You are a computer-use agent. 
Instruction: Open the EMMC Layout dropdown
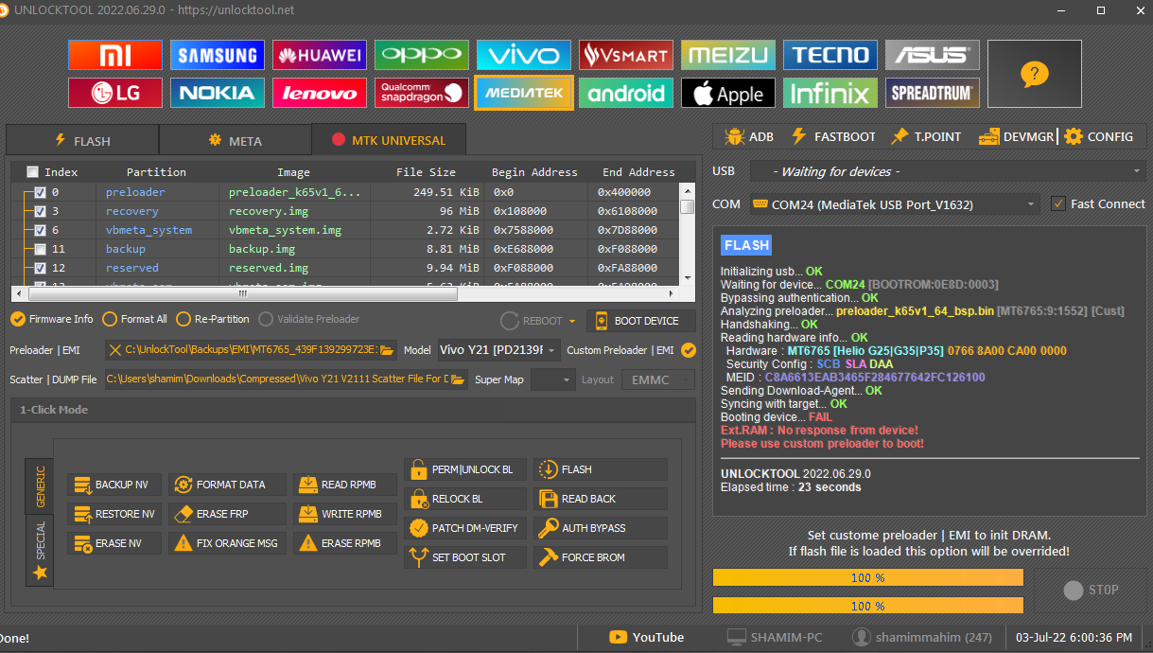pyautogui.click(x=657, y=379)
